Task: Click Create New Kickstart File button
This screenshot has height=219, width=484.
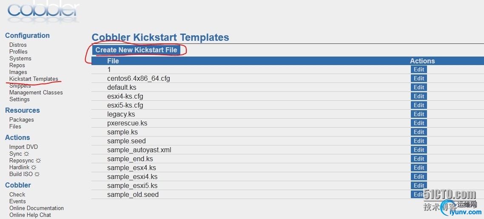Action: pyautogui.click(x=136, y=50)
